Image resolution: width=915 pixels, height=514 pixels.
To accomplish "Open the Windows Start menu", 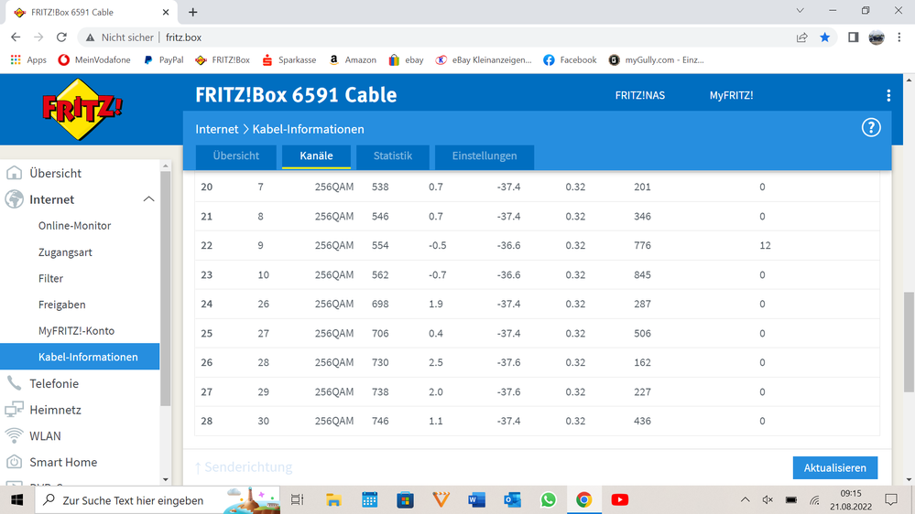I will coord(16,500).
